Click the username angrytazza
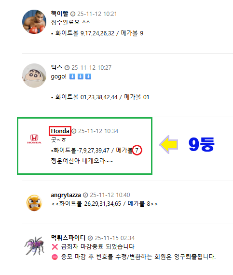 [66, 195]
